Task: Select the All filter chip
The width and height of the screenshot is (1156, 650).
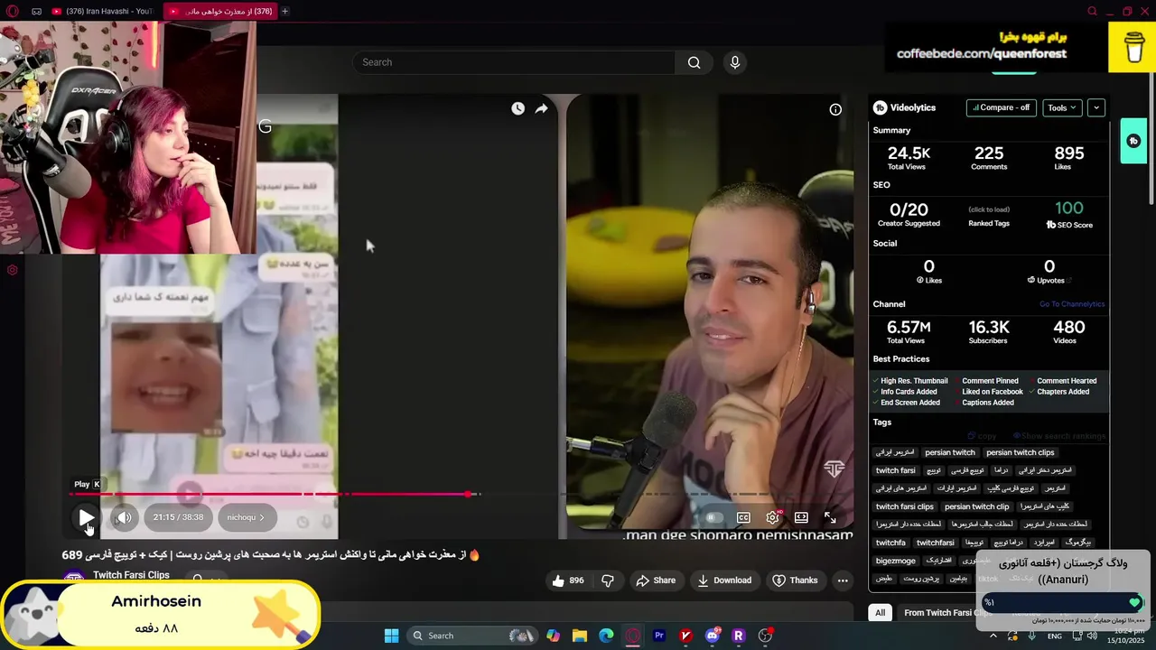Action: click(880, 613)
